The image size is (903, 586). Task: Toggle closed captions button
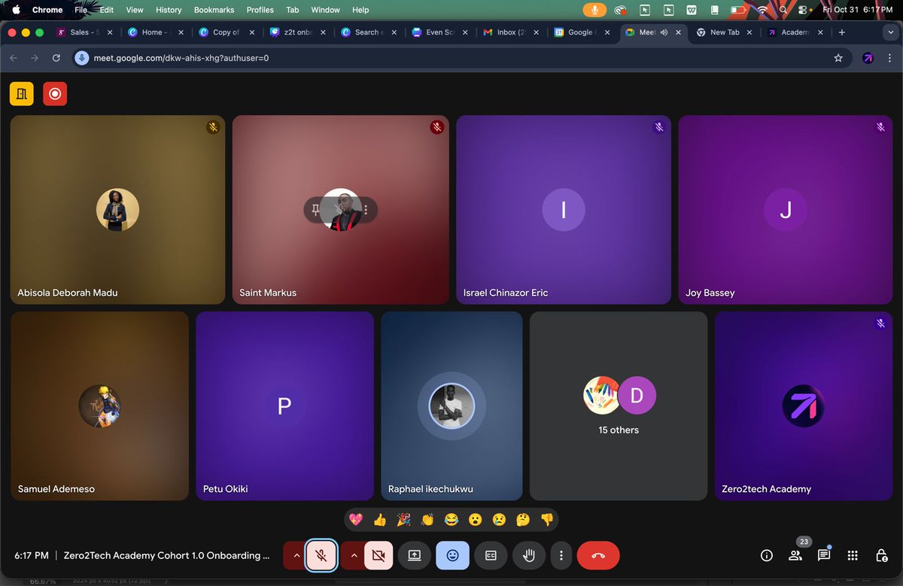(491, 555)
